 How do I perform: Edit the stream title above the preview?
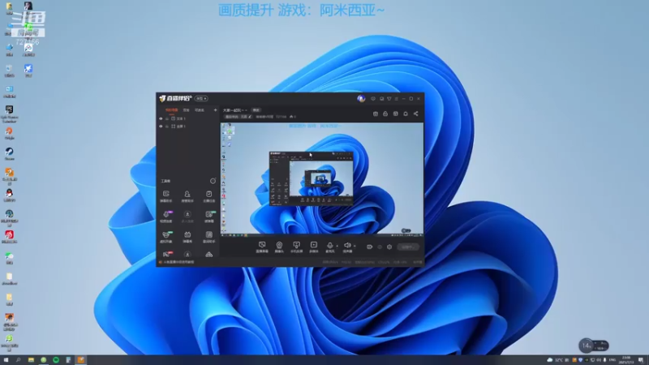click(x=235, y=110)
